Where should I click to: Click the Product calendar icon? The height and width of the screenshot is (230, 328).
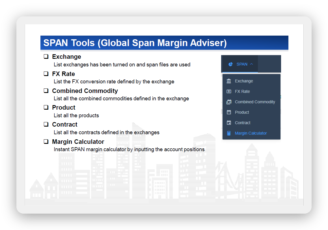pos(229,112)
